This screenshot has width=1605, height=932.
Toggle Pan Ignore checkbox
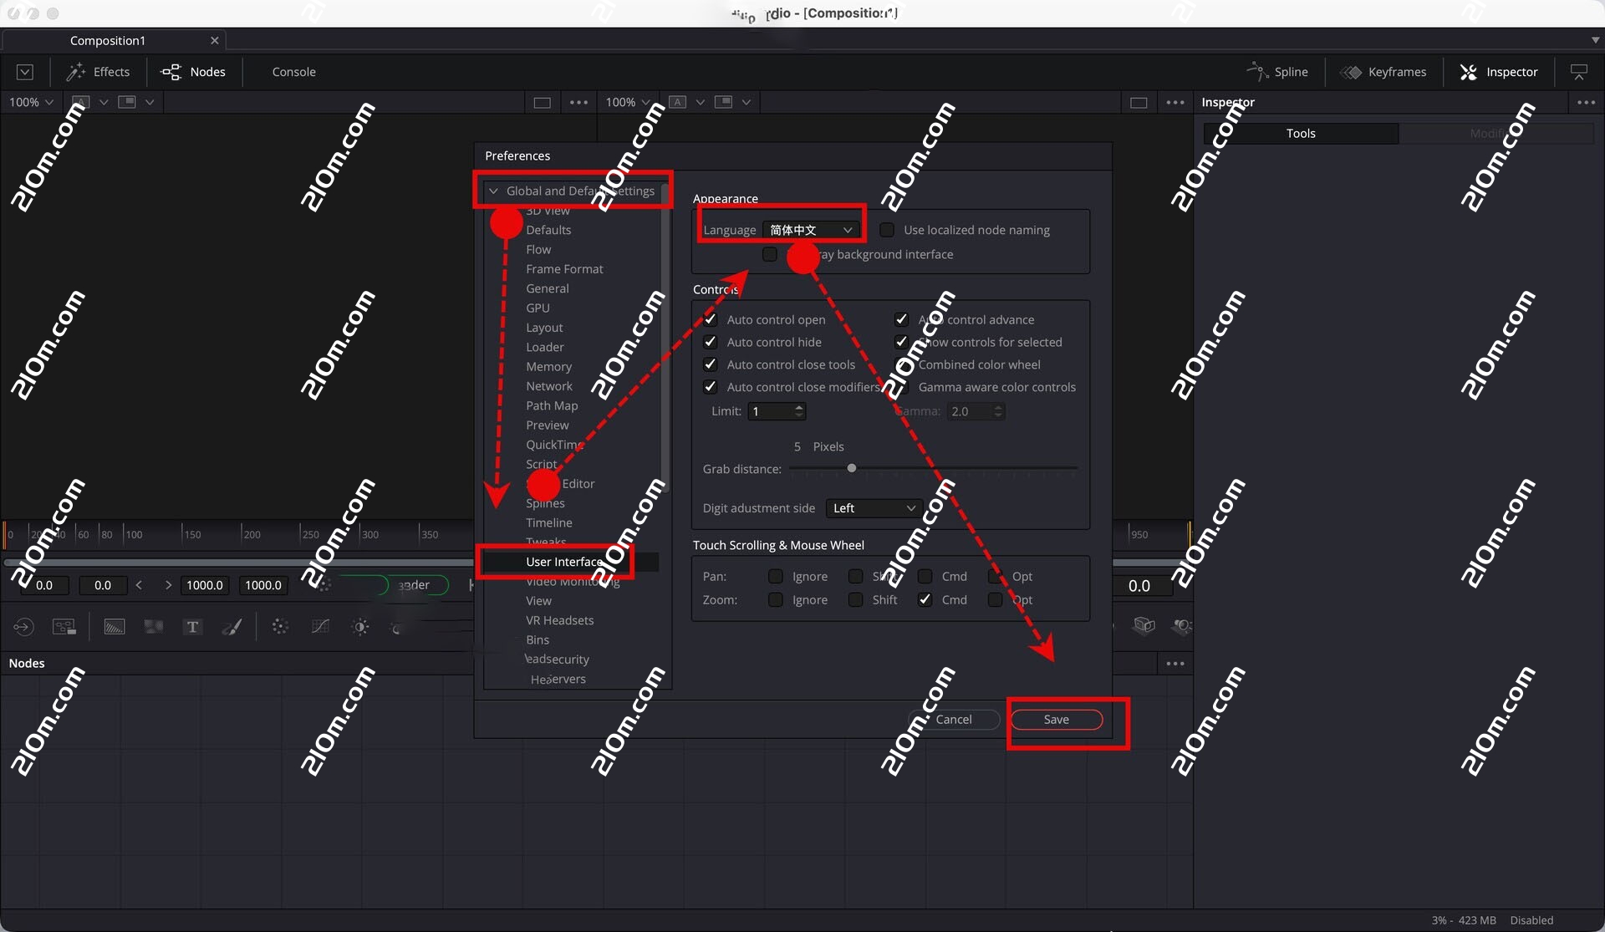point(776,577)
